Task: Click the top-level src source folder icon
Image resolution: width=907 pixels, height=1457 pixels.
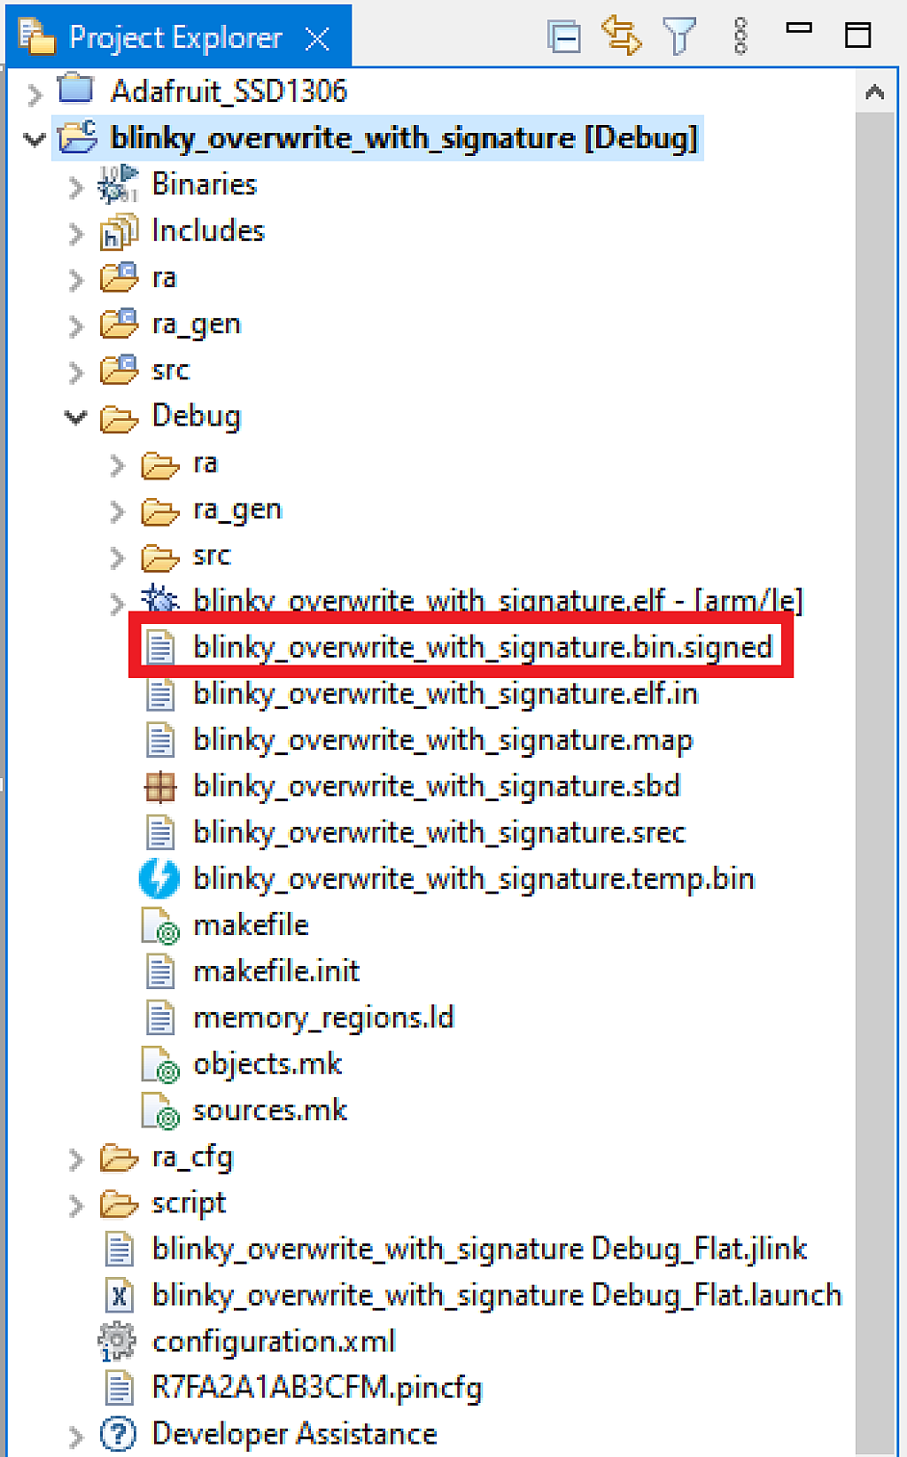Action: click(119, 369)
